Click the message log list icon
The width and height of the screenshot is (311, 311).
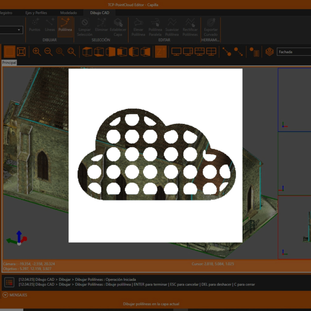coord(9,282)
